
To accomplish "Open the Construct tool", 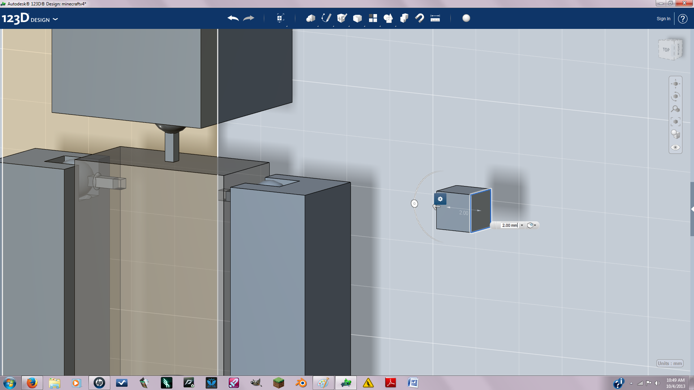I will pyautogui.click(x=342, y=18).
